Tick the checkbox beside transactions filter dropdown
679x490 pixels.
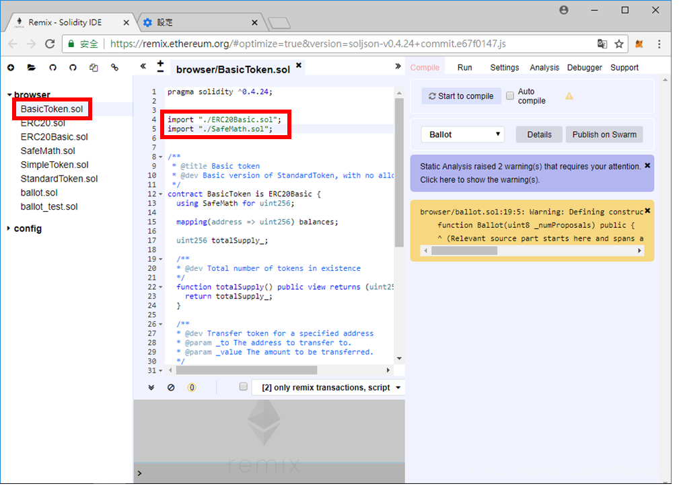coord(244,387)
